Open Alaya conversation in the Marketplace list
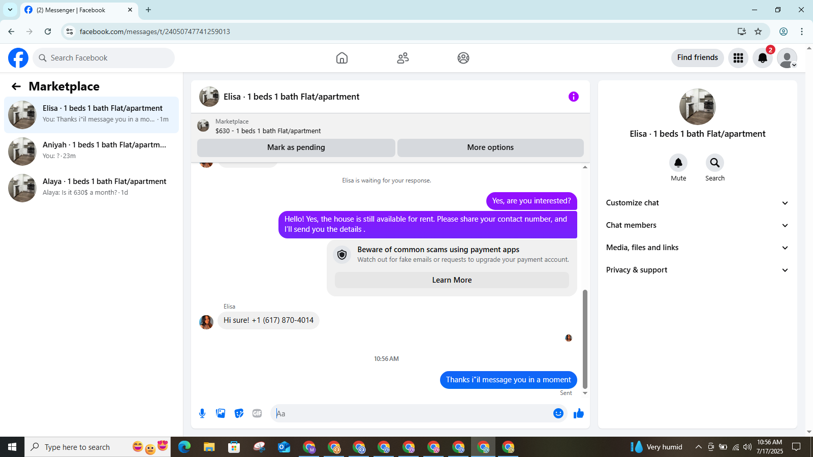813x457 pixels. (91, 188)
